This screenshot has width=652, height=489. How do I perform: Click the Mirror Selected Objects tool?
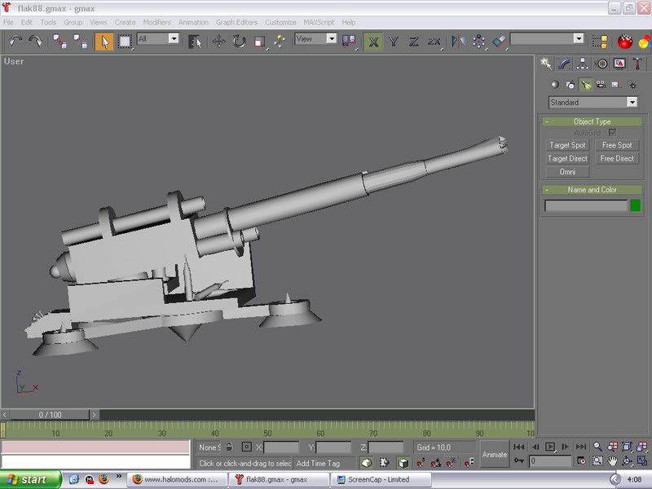458,42
